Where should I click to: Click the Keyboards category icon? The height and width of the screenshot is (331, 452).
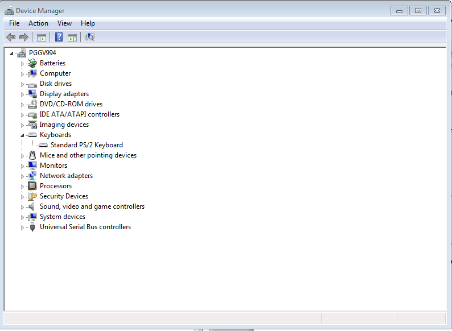click(x=32, y=135)
